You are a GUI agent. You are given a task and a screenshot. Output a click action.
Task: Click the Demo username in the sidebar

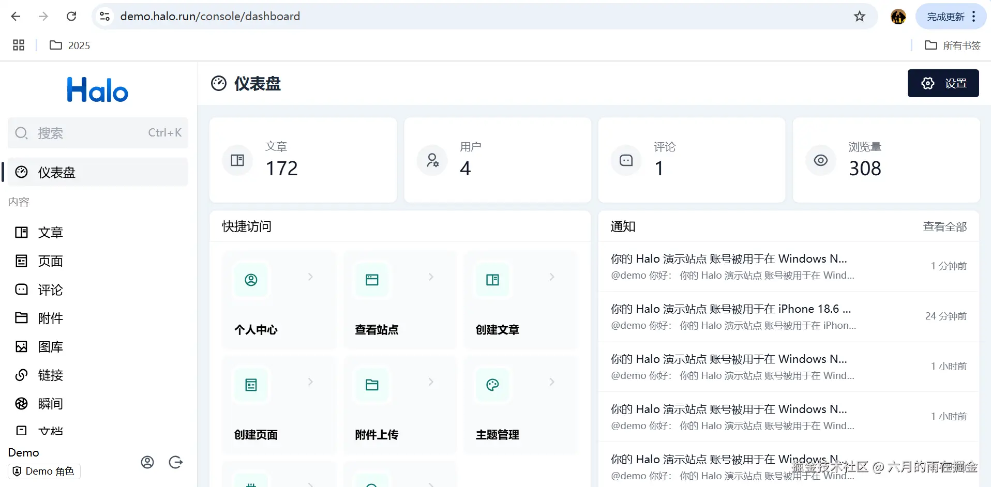(x=24, y=453)
